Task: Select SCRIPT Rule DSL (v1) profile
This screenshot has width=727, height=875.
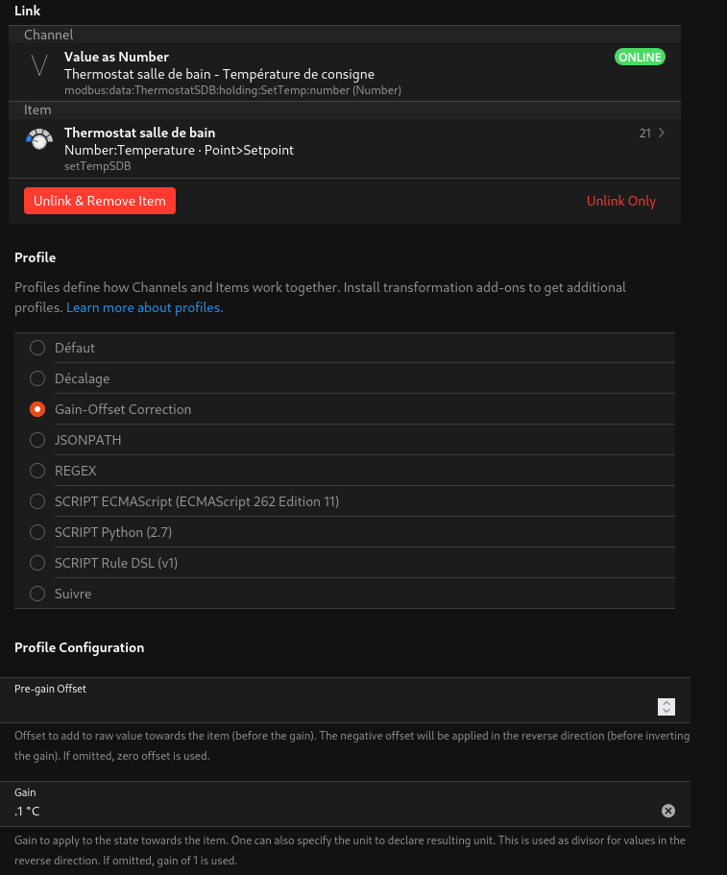Action: pos(37,563)
